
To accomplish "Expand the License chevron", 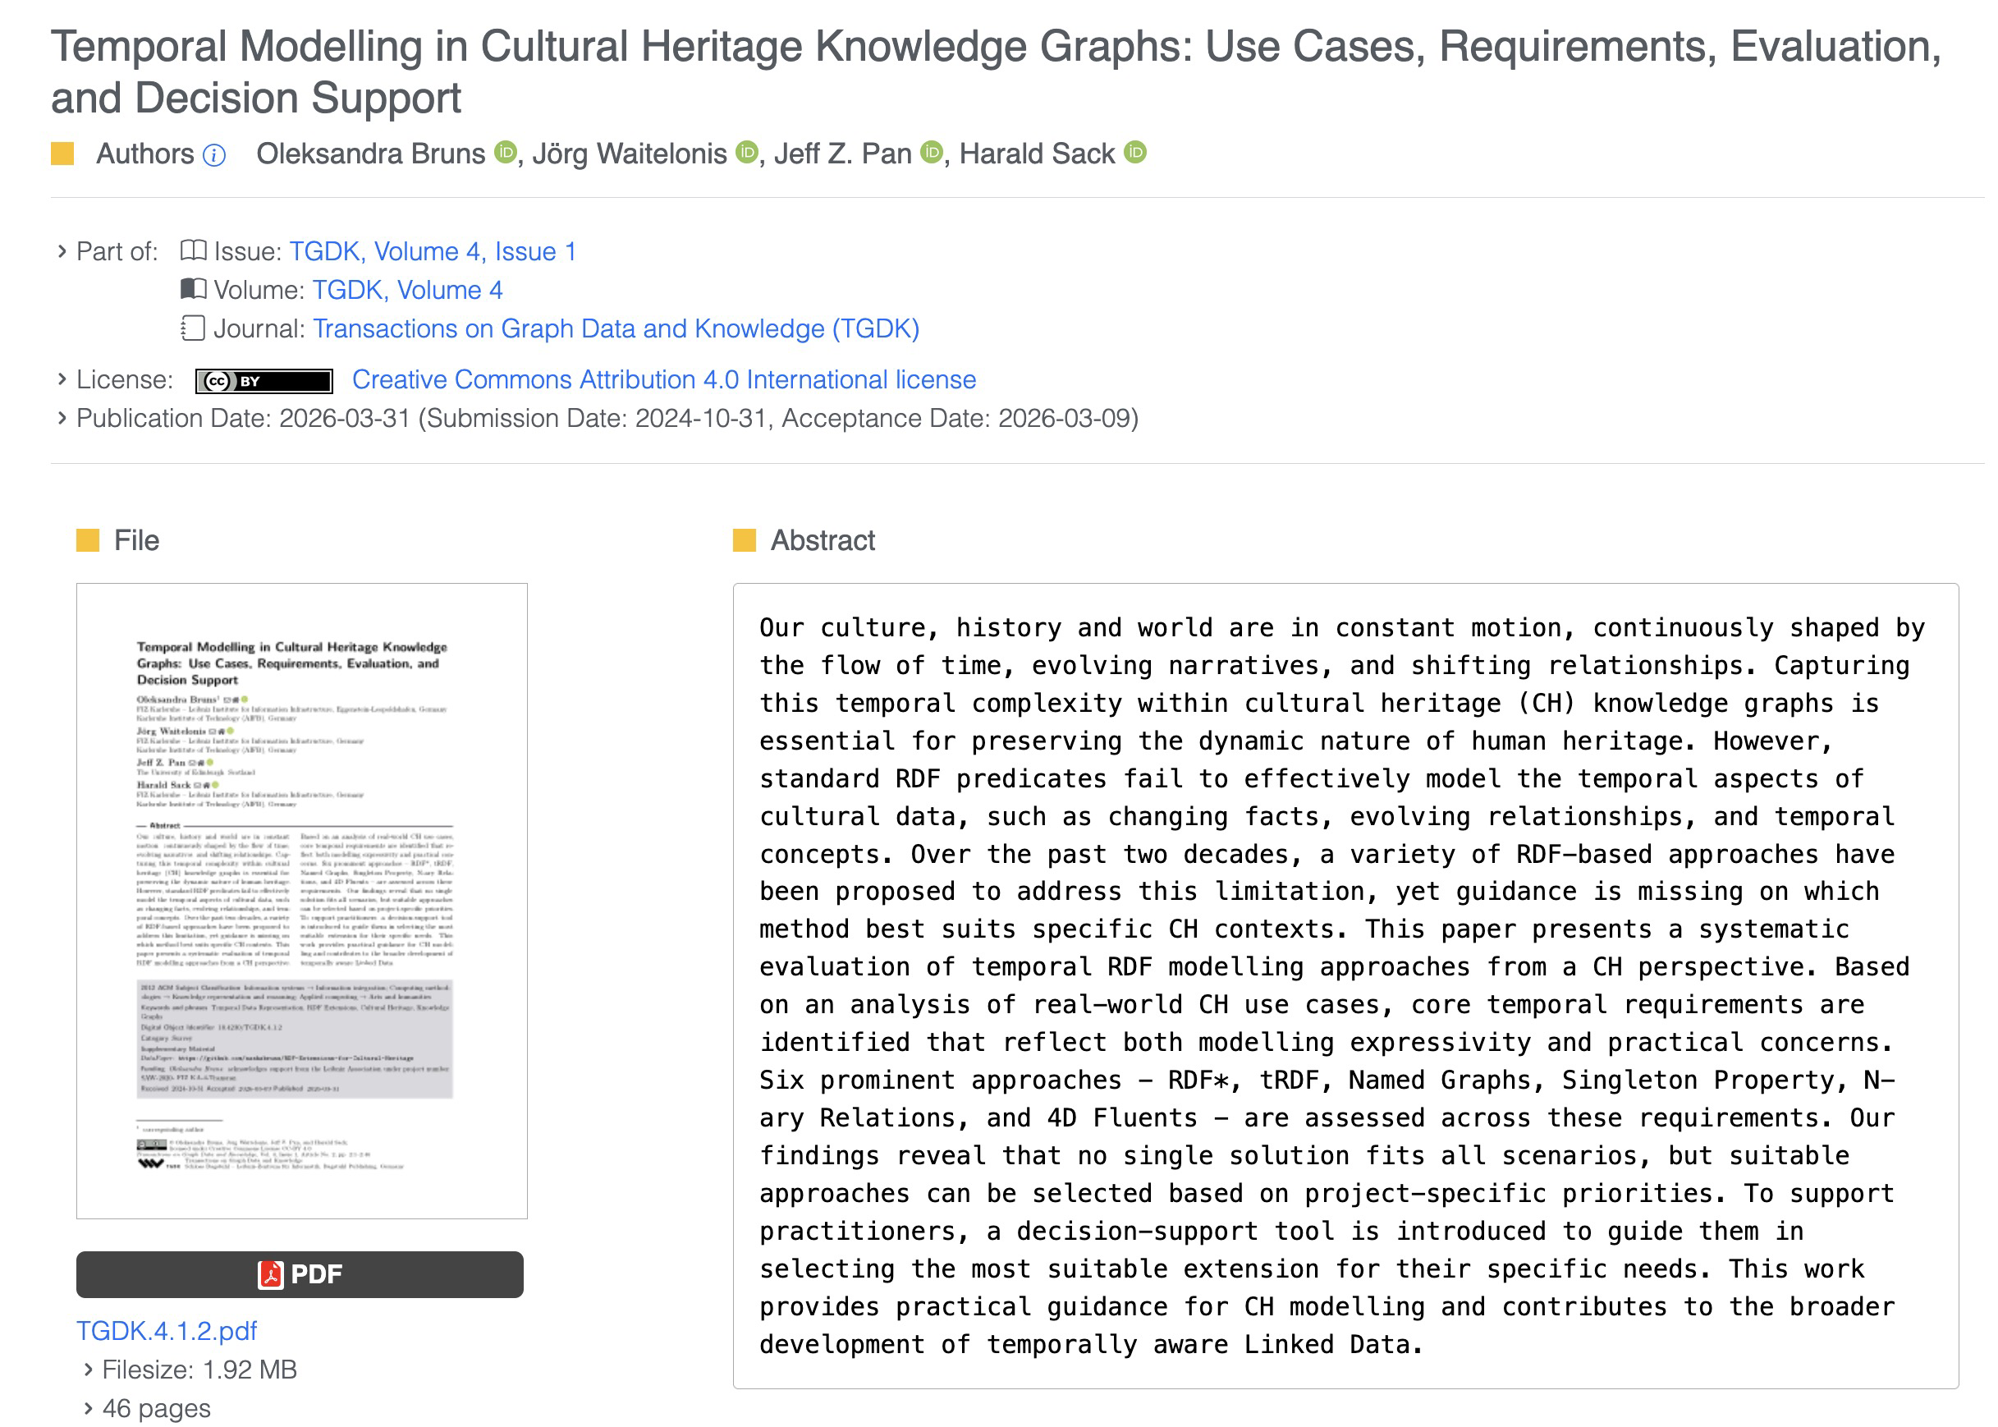I will [62, 379].
